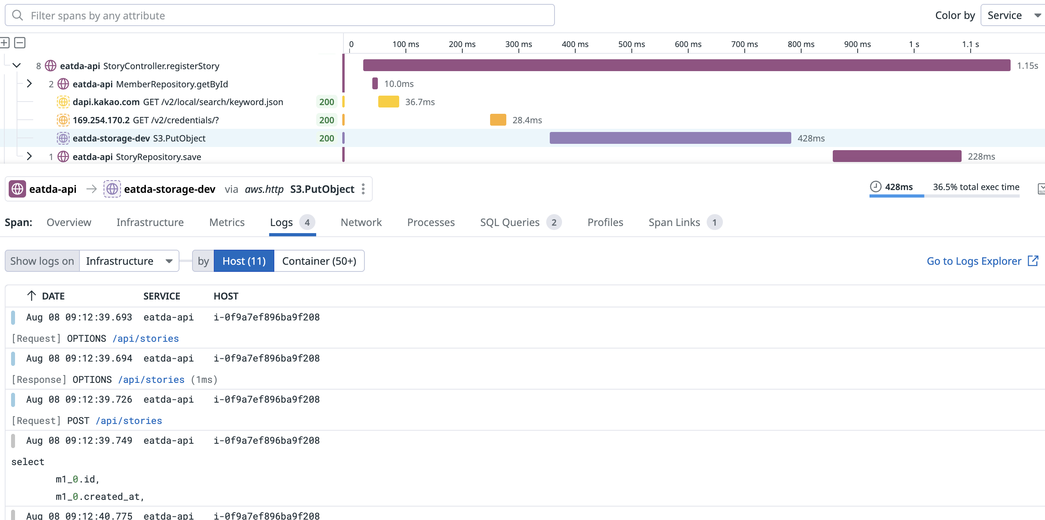Expand the MemberRepository.getById span
Screen dimensions: 1045x520
29,84
